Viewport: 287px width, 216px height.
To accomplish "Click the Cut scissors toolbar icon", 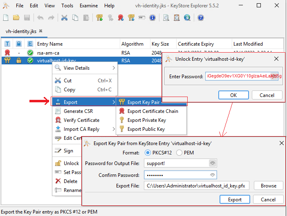I will click(x=64, y=18).
